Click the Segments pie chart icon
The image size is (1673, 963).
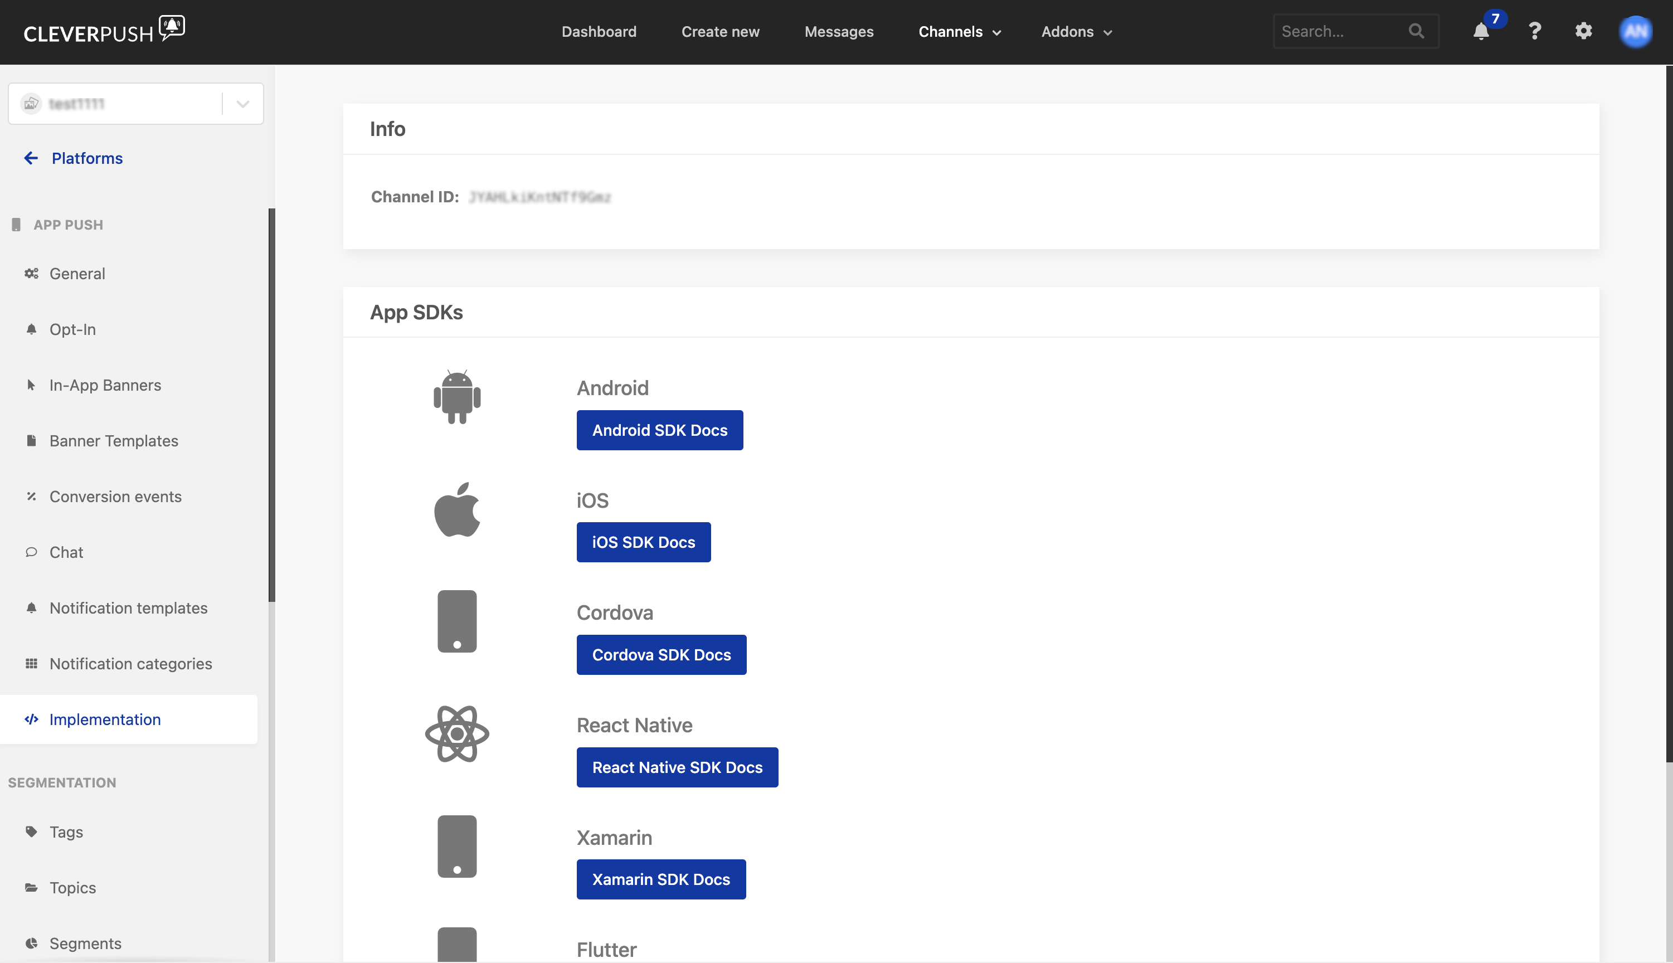point(31,943)
